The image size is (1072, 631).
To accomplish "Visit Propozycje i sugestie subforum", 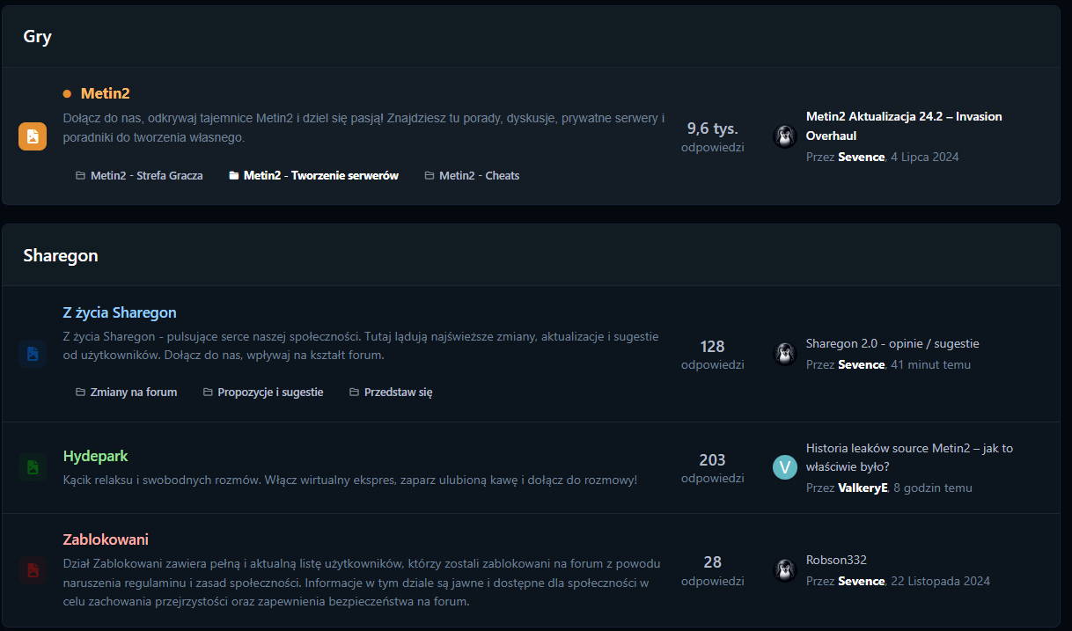I will click(x=270, y=393).
